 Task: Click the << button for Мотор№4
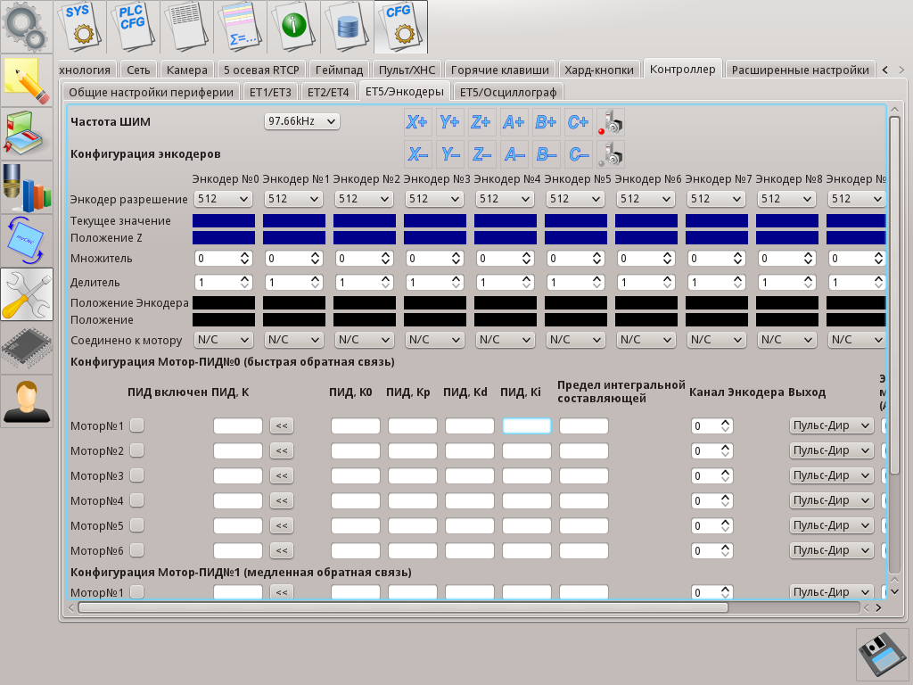pyautogui.click(x=282, y=501)
